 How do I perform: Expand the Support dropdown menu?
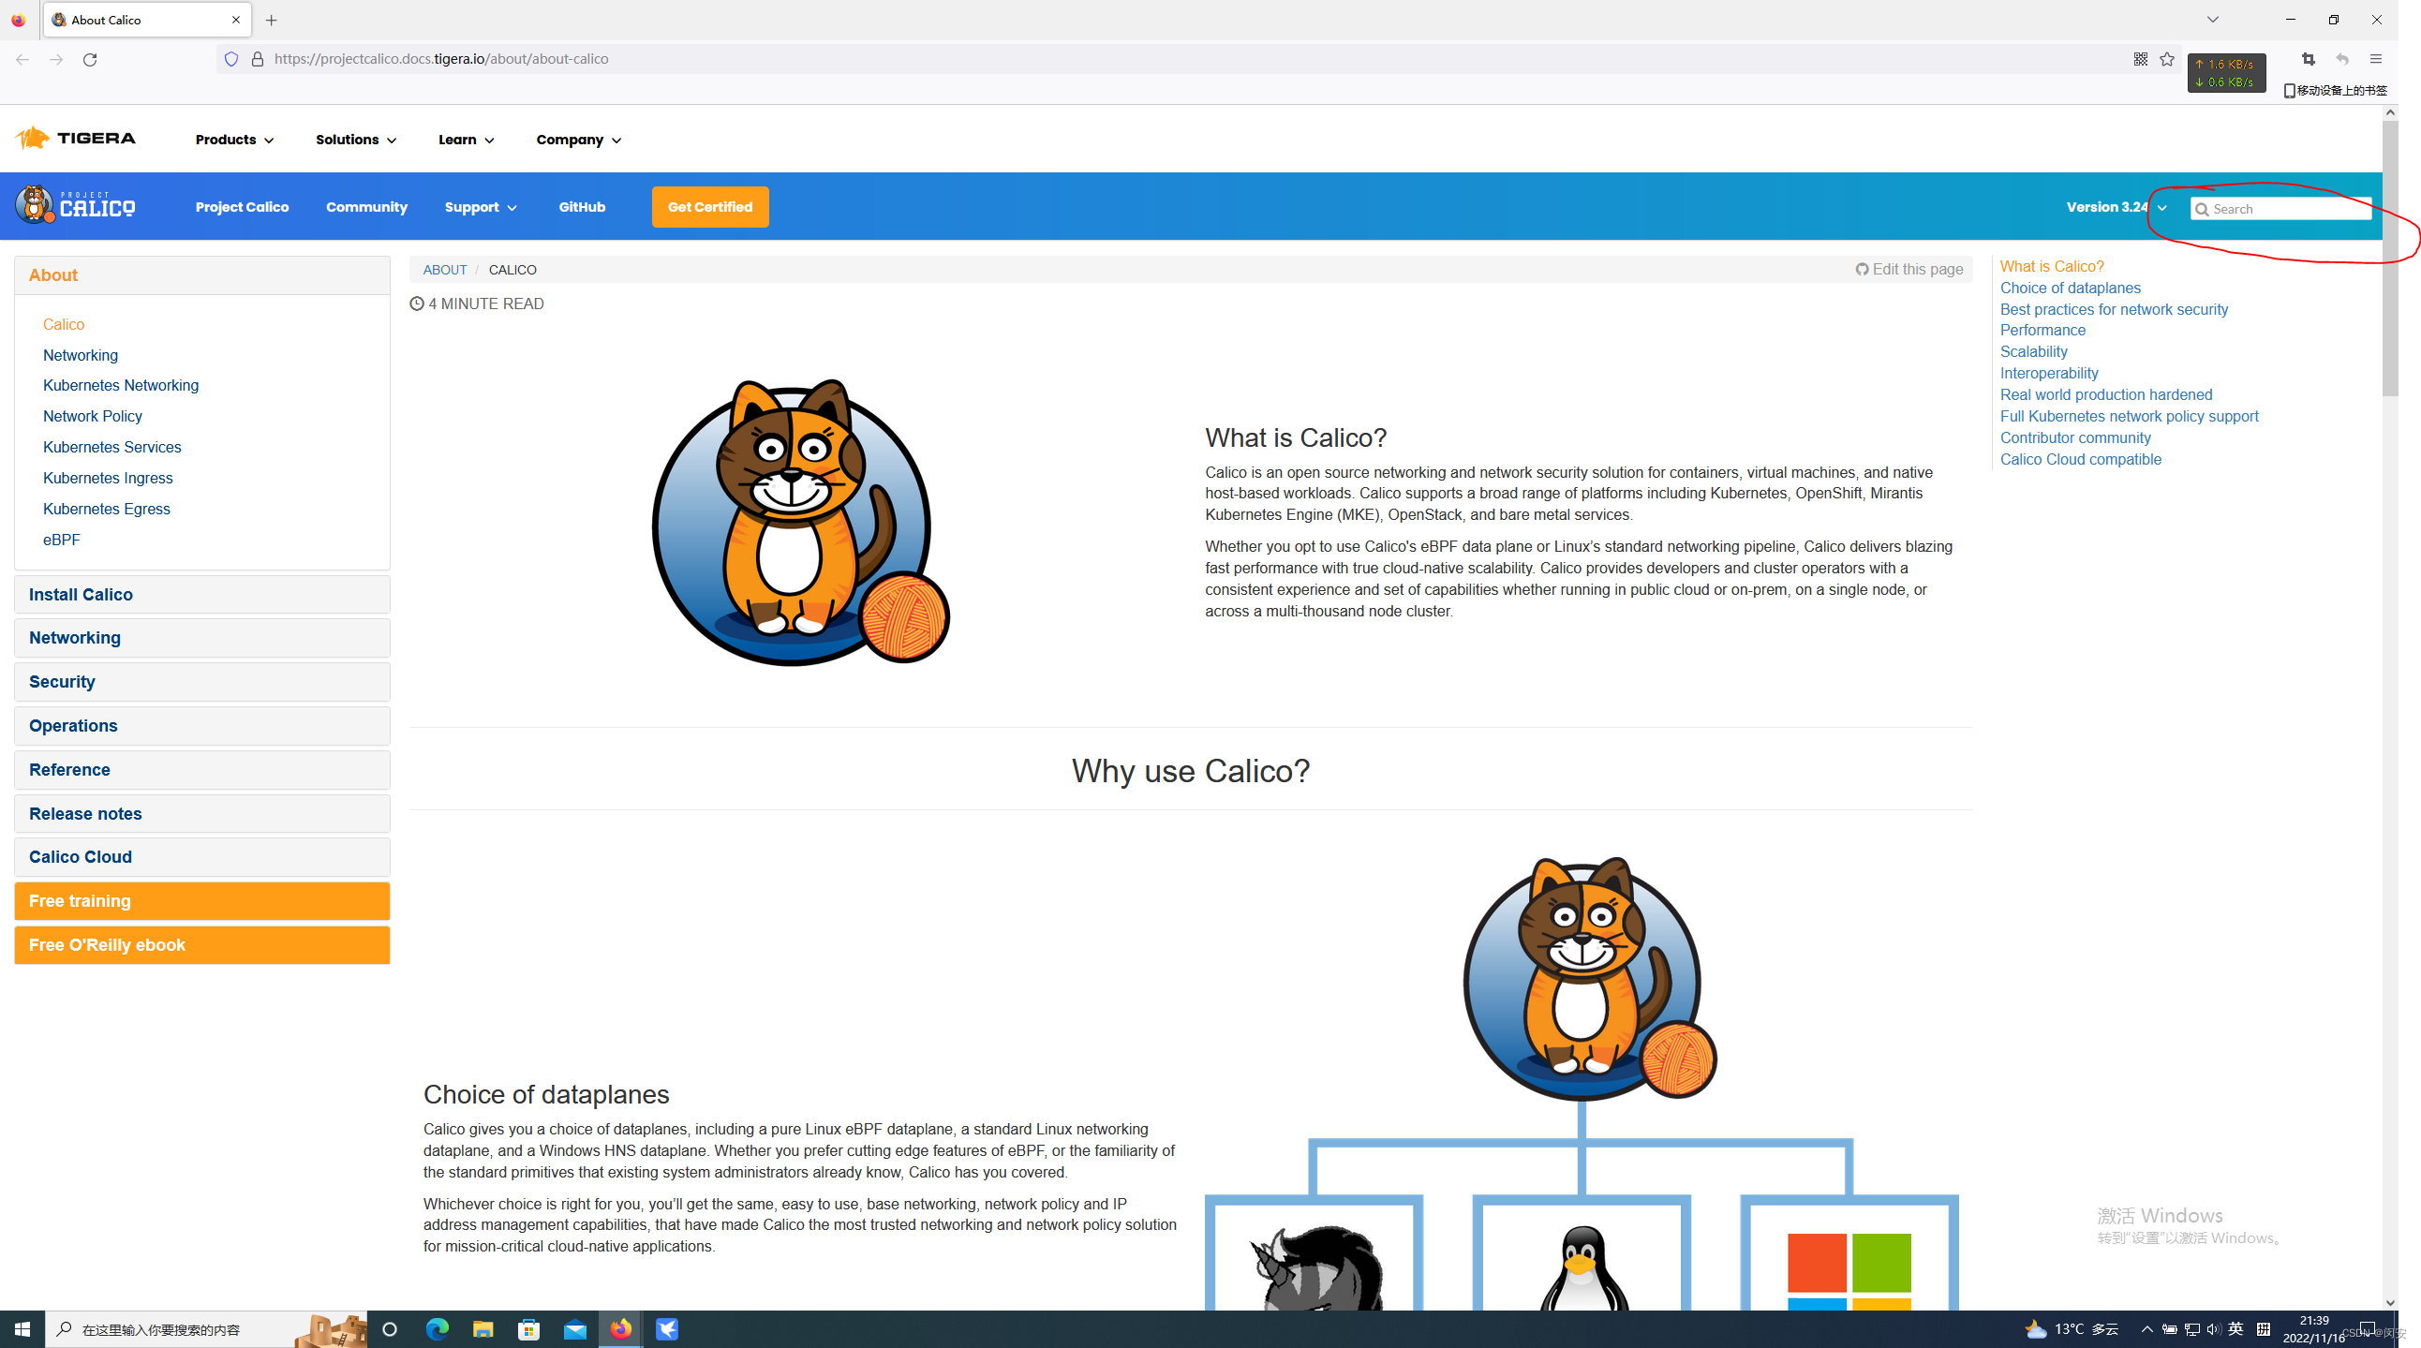pos(481,207)
